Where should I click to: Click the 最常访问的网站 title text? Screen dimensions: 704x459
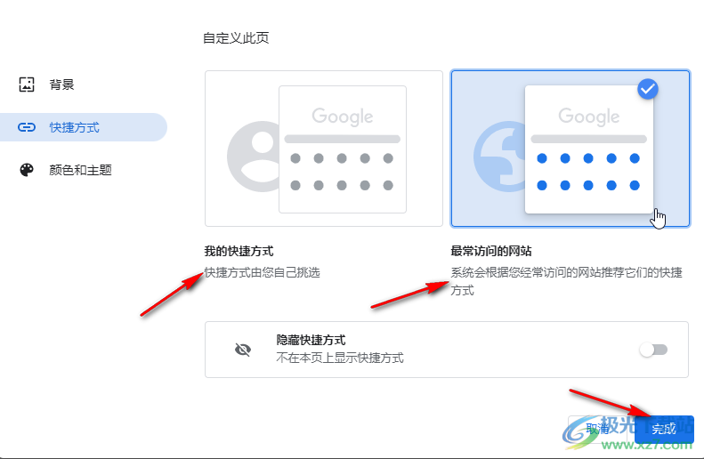(491, 251)
